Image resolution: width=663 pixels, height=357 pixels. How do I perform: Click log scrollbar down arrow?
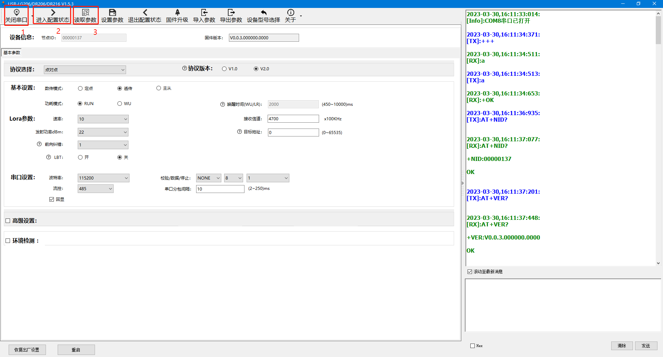658,263
